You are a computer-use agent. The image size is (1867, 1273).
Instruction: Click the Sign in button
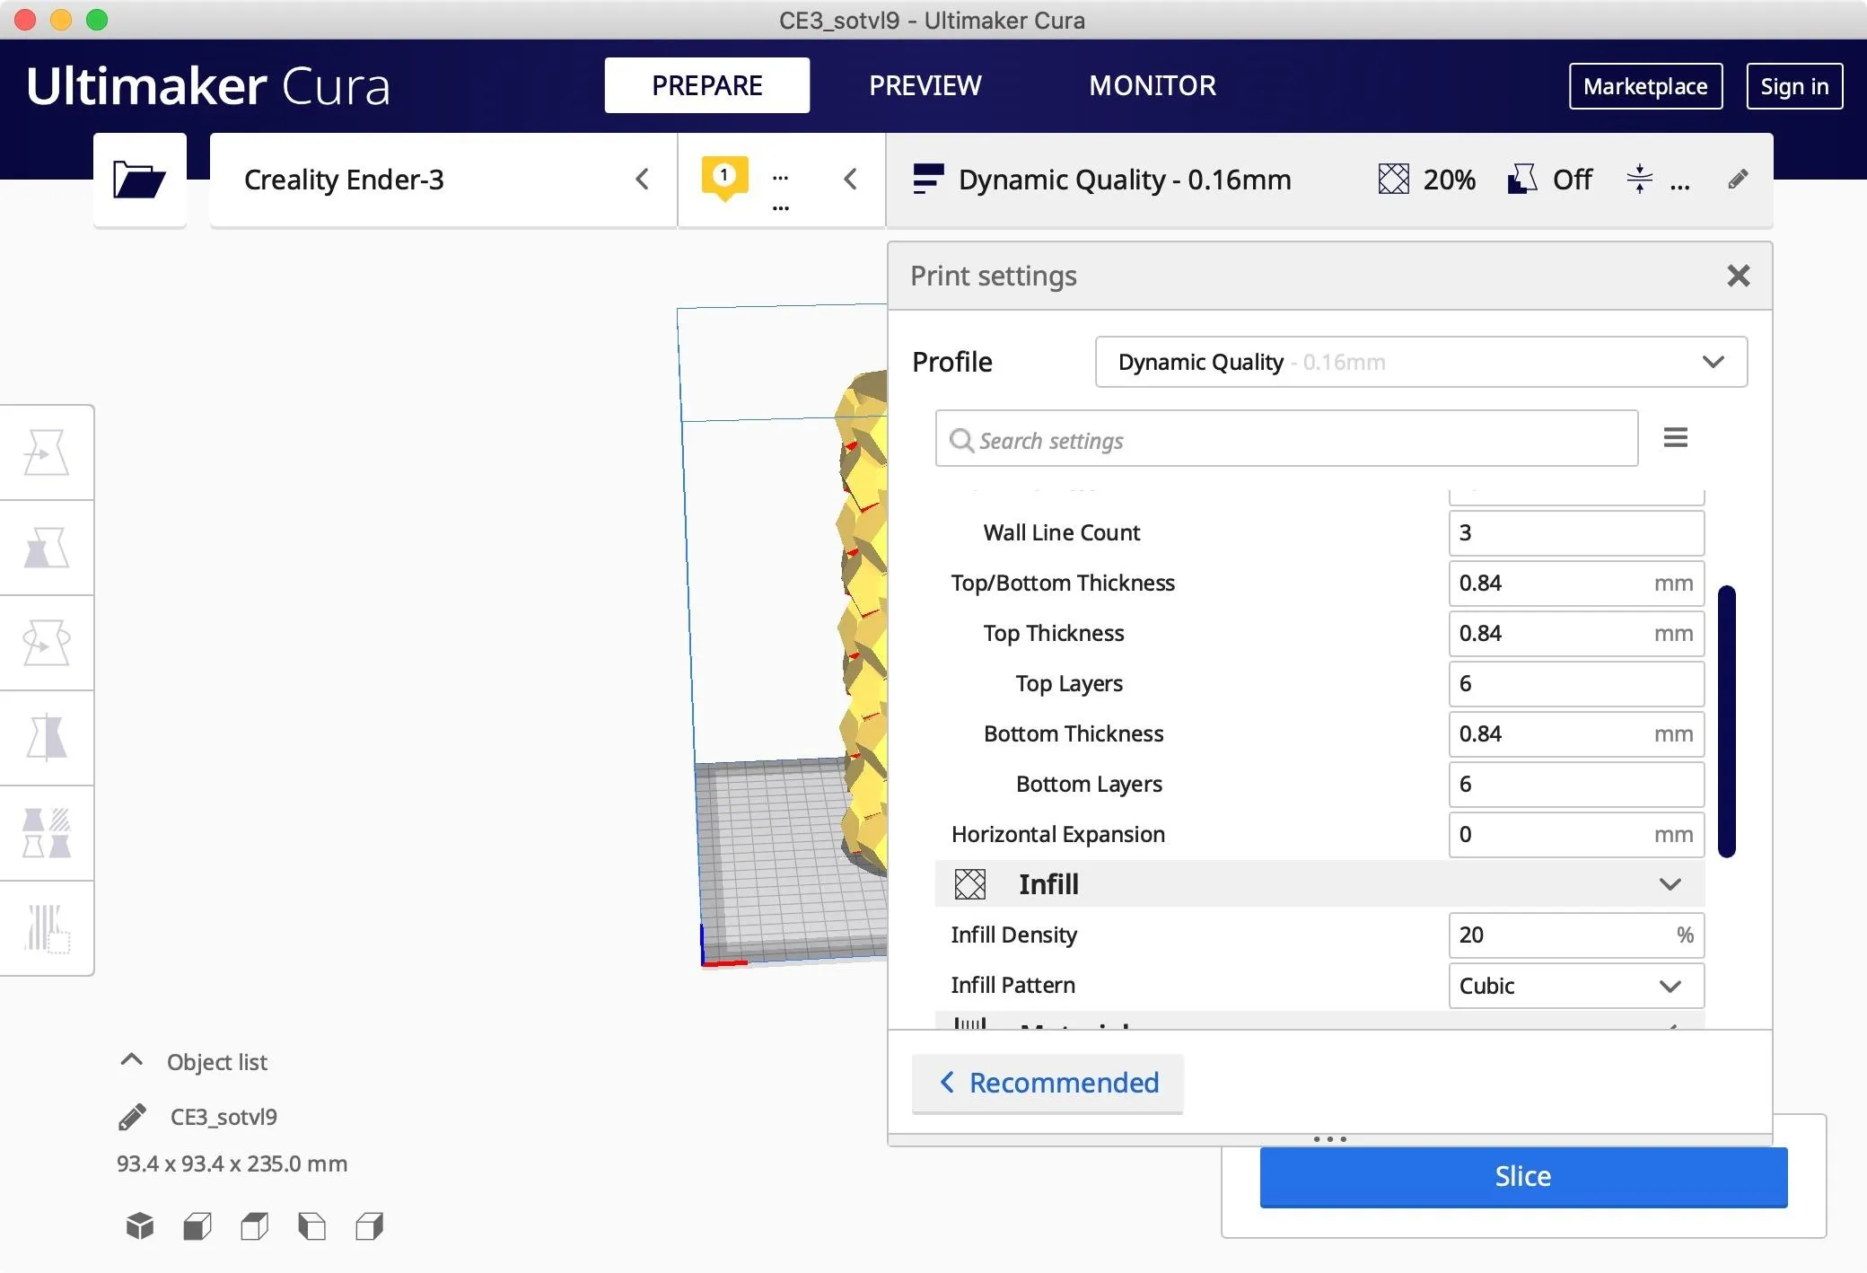point(1794,86)
